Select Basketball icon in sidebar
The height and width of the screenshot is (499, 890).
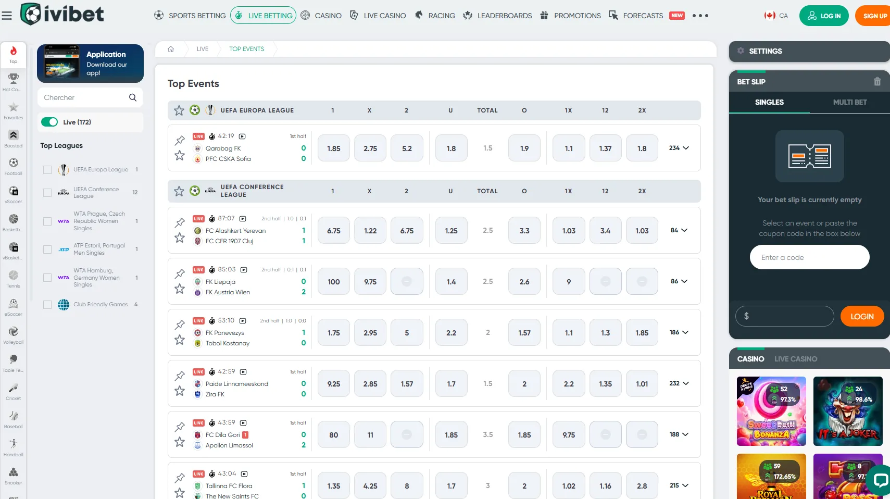click(14, 219)
